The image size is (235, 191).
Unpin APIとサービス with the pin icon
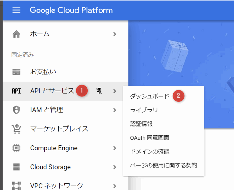click(99, 91)
